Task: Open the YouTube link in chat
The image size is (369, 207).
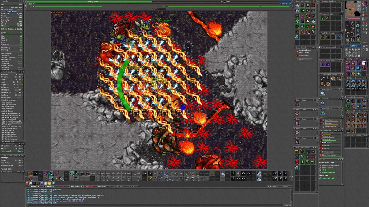Action: click(x=76, y=197)
